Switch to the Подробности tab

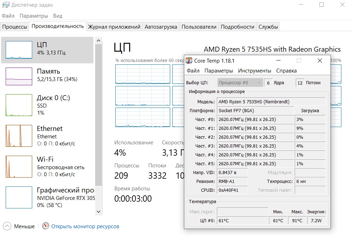tap(237, 27)
